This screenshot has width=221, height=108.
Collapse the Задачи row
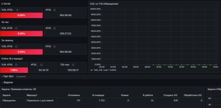pyautogui.click(x=7, y=82)
